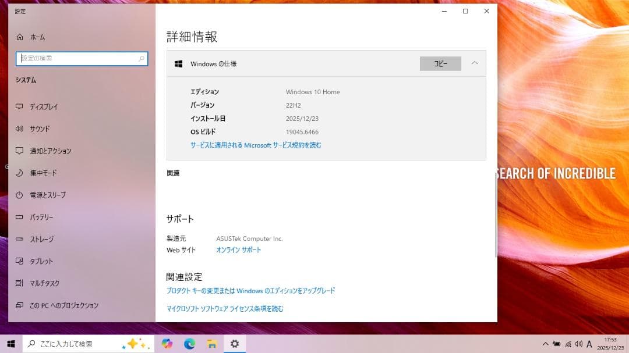This screenshot has width=629, height=353.
Task: Open the Wi-Fi network tray icon
Action: pos(568,344)
